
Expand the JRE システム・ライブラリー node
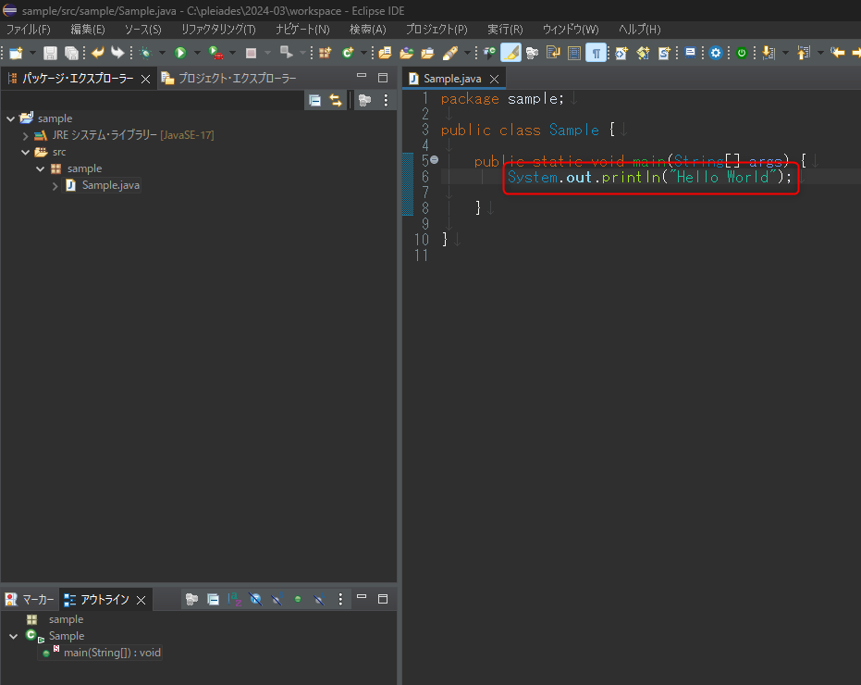[25, 136]
